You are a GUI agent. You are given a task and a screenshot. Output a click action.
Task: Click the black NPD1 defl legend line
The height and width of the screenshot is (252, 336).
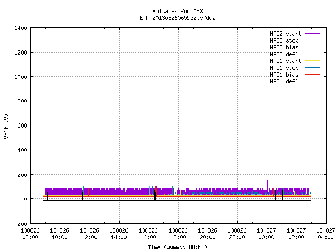tap(313, 81)
